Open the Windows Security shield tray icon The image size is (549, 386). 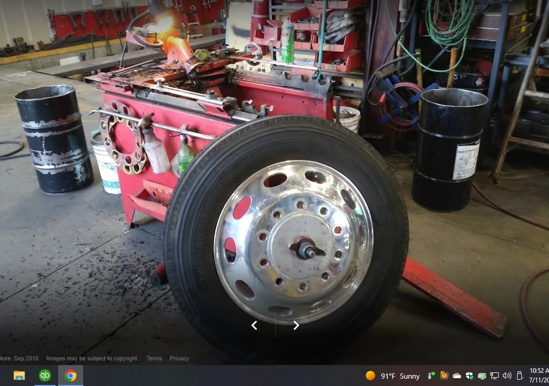pos(469,376)
